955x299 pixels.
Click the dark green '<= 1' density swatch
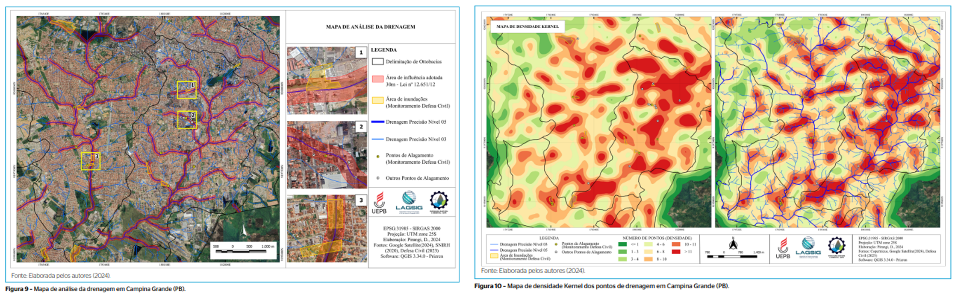point(622,244)
